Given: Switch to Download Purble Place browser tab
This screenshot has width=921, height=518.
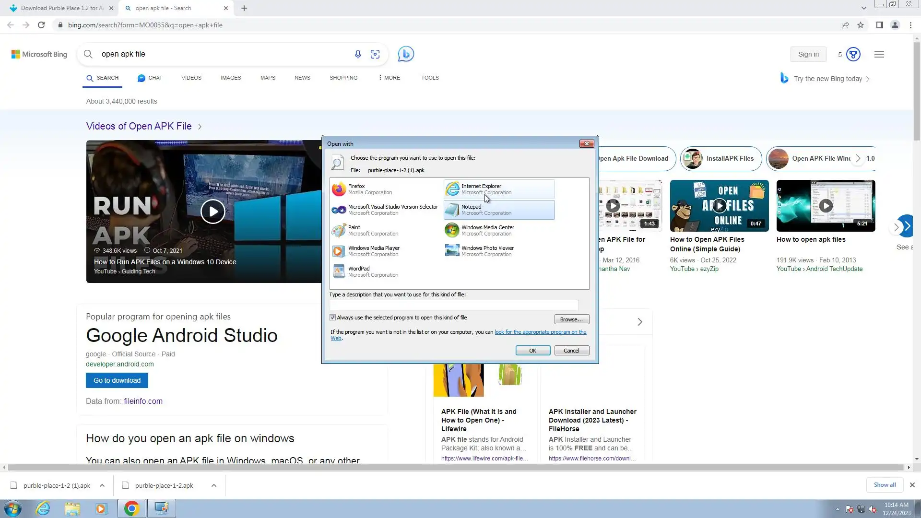Looking at the screenshot, I should (x=61, y=8).
